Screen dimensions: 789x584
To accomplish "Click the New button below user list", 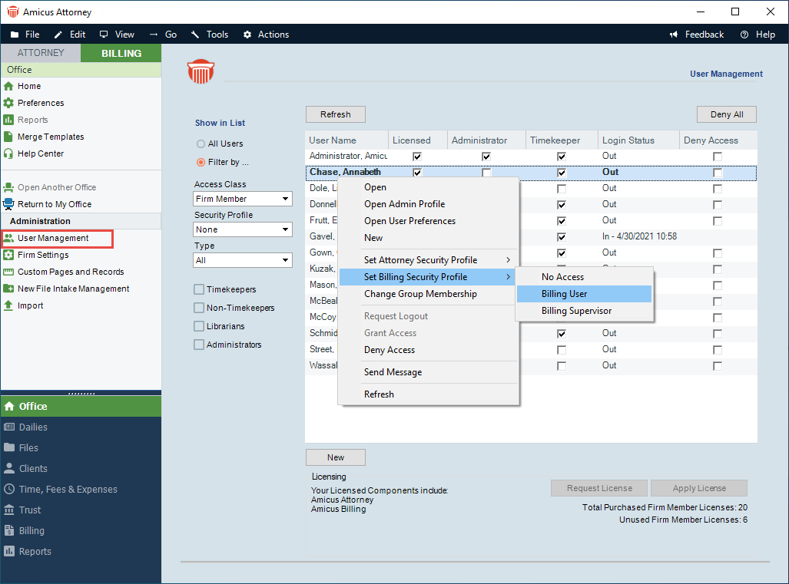I will [336, 457].
